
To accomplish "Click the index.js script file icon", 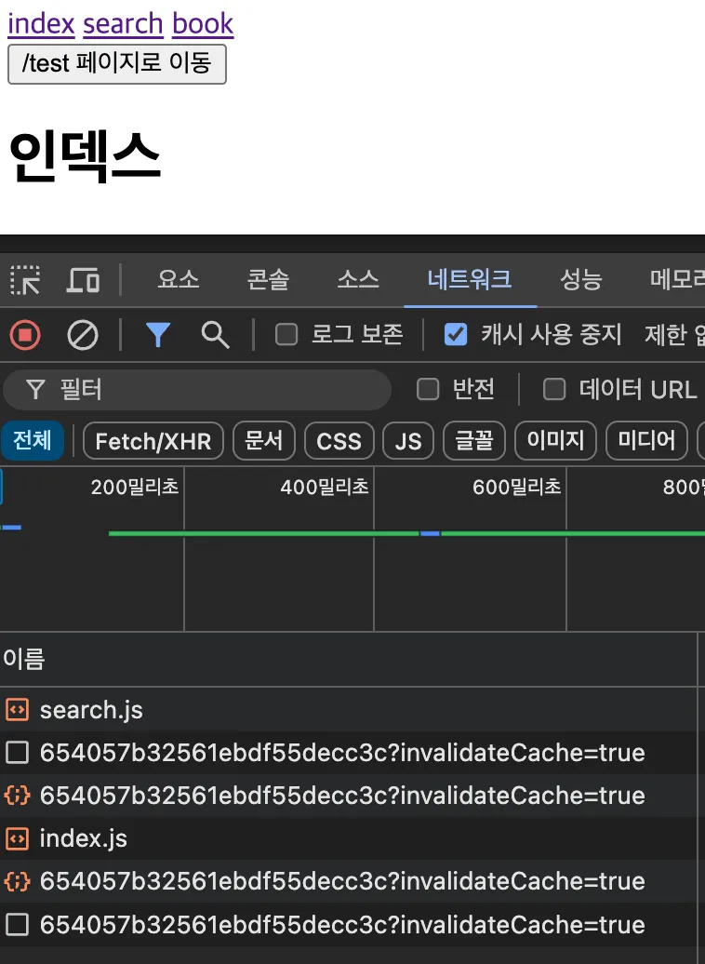I will coord(17,839).
